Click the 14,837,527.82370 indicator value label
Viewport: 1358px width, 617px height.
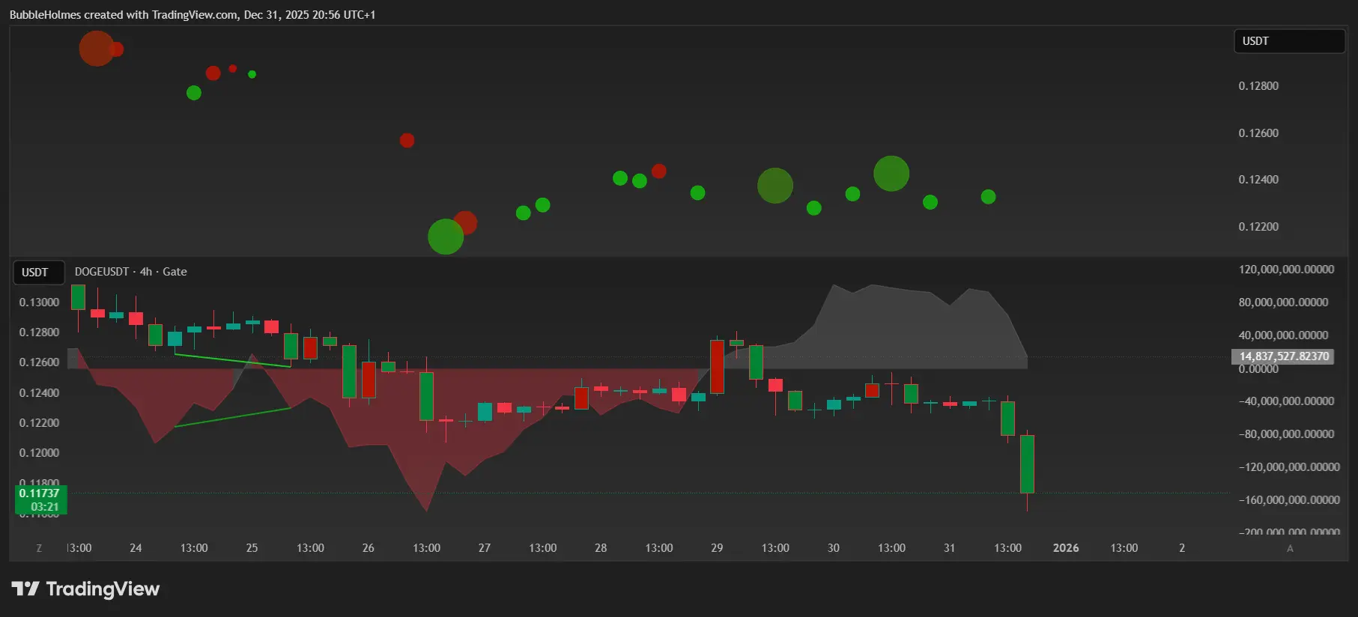coord(1284,356)
